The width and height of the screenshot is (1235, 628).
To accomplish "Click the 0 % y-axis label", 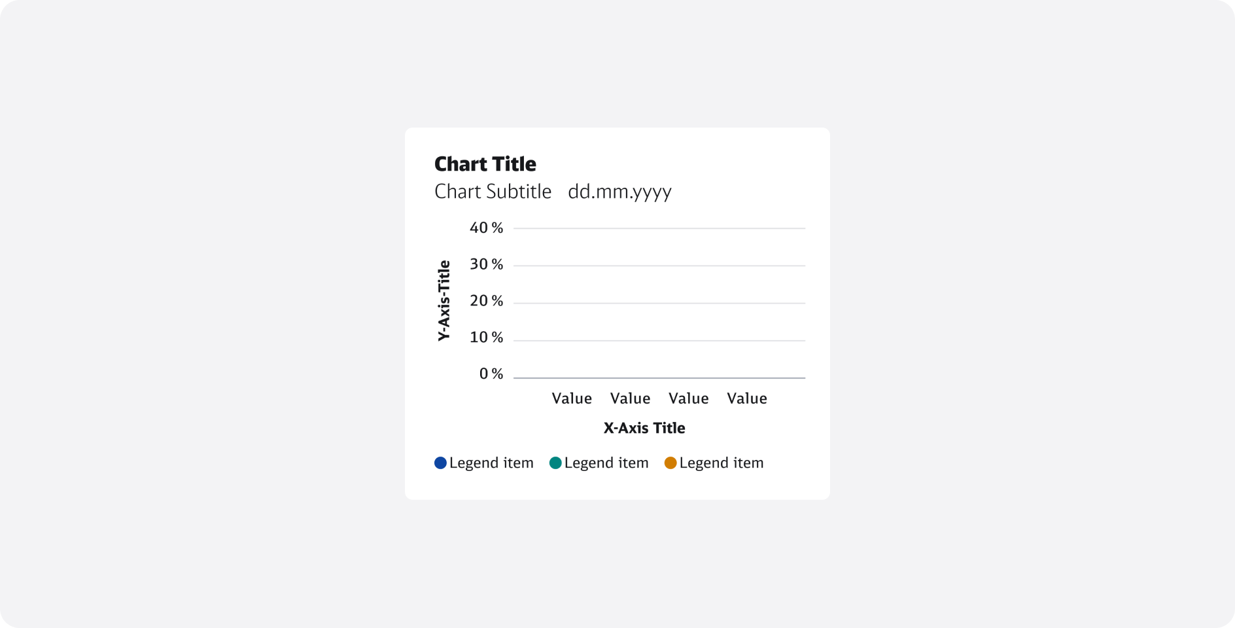I will pyautogui.click(x=491, y=374).
